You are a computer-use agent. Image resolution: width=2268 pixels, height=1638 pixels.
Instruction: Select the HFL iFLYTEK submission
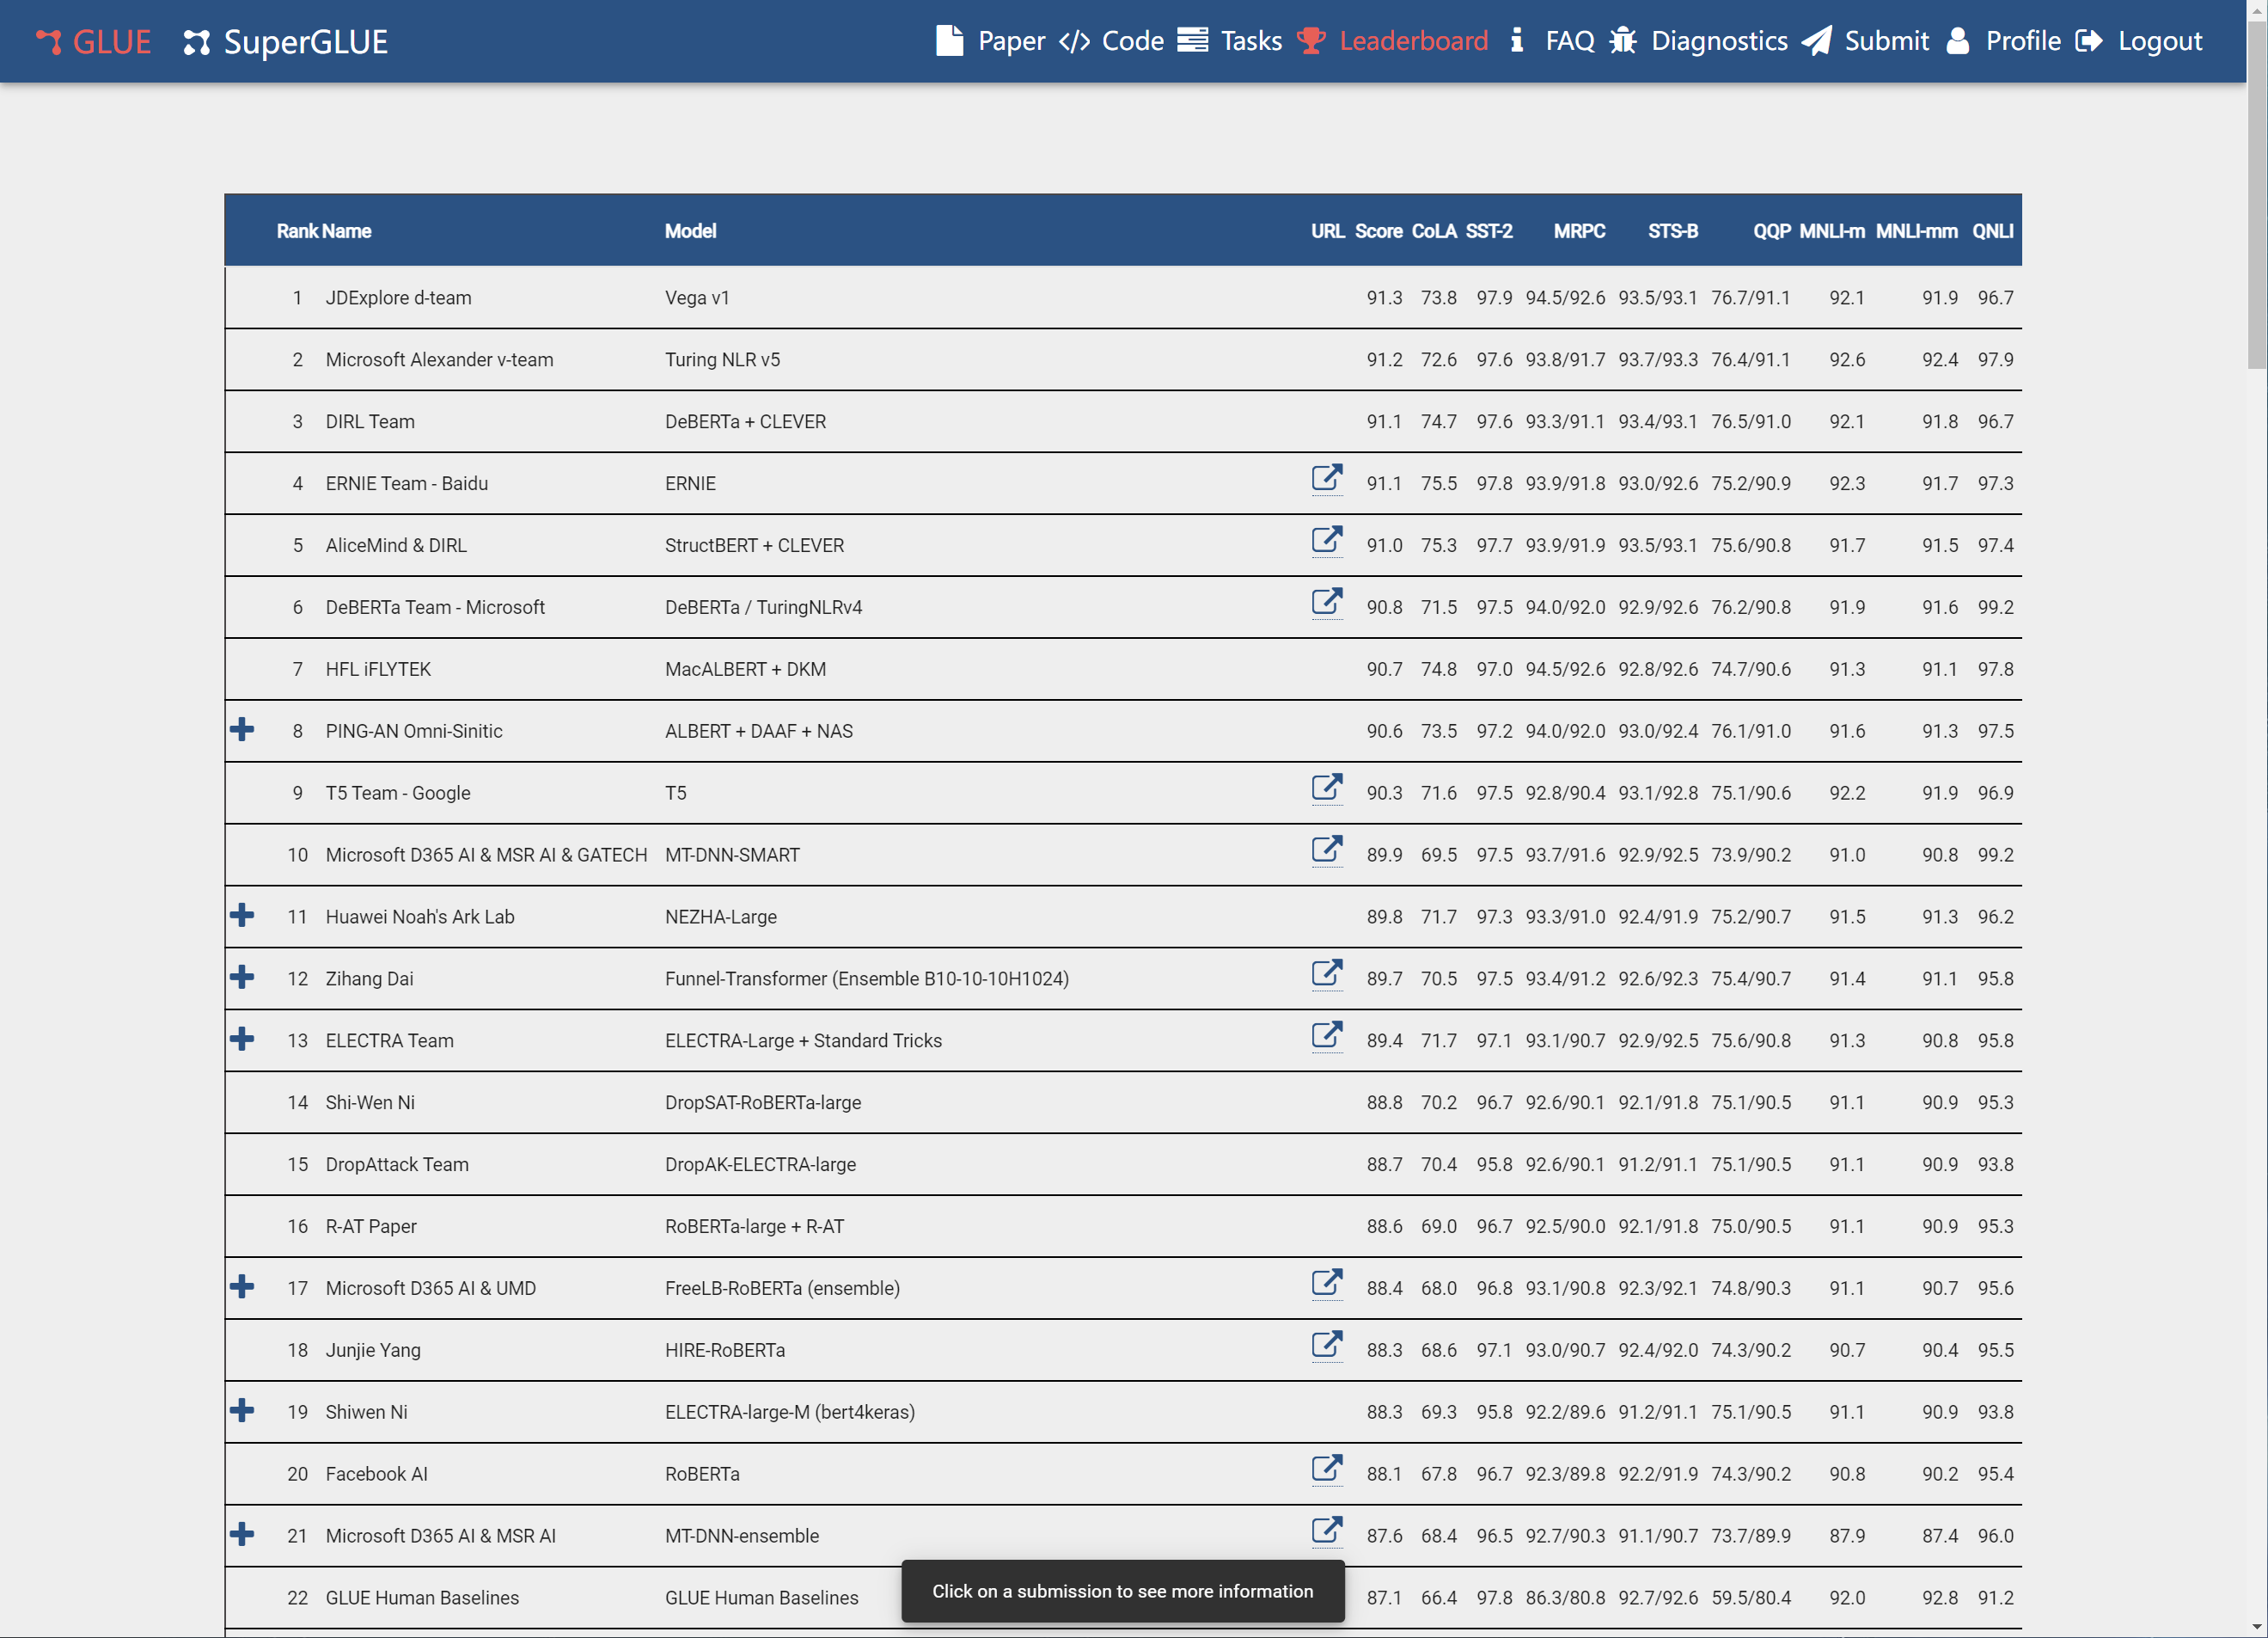click(1122, 668)
